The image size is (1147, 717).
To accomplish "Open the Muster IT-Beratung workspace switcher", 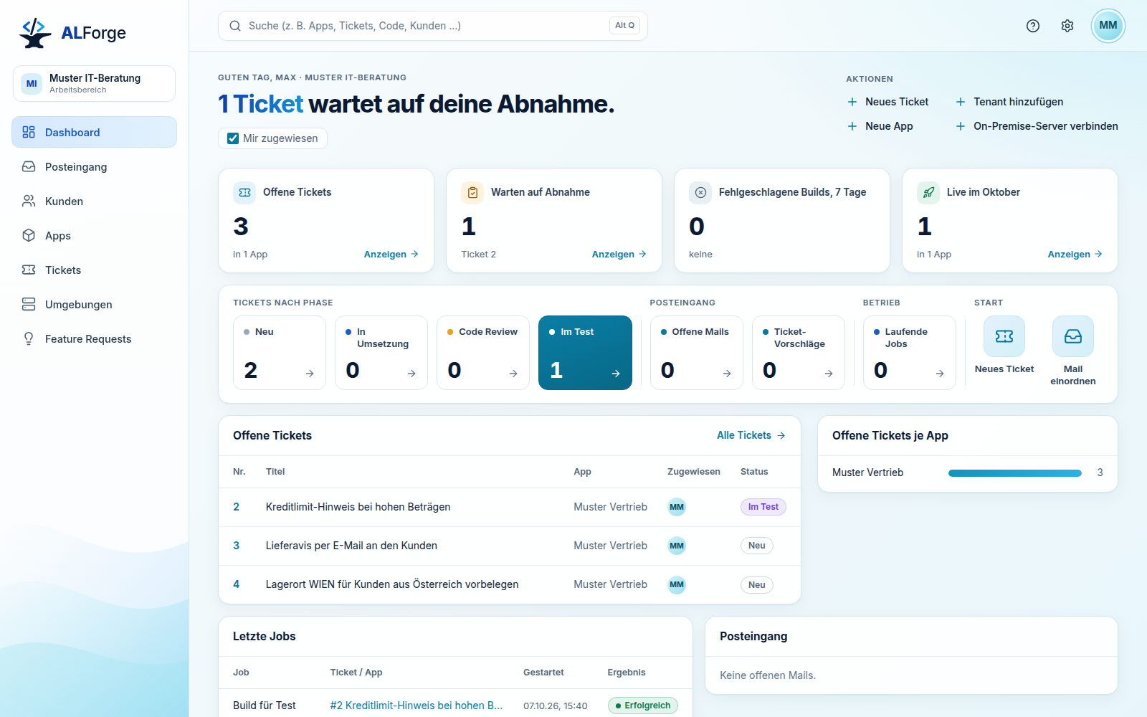I will (94, 83).
